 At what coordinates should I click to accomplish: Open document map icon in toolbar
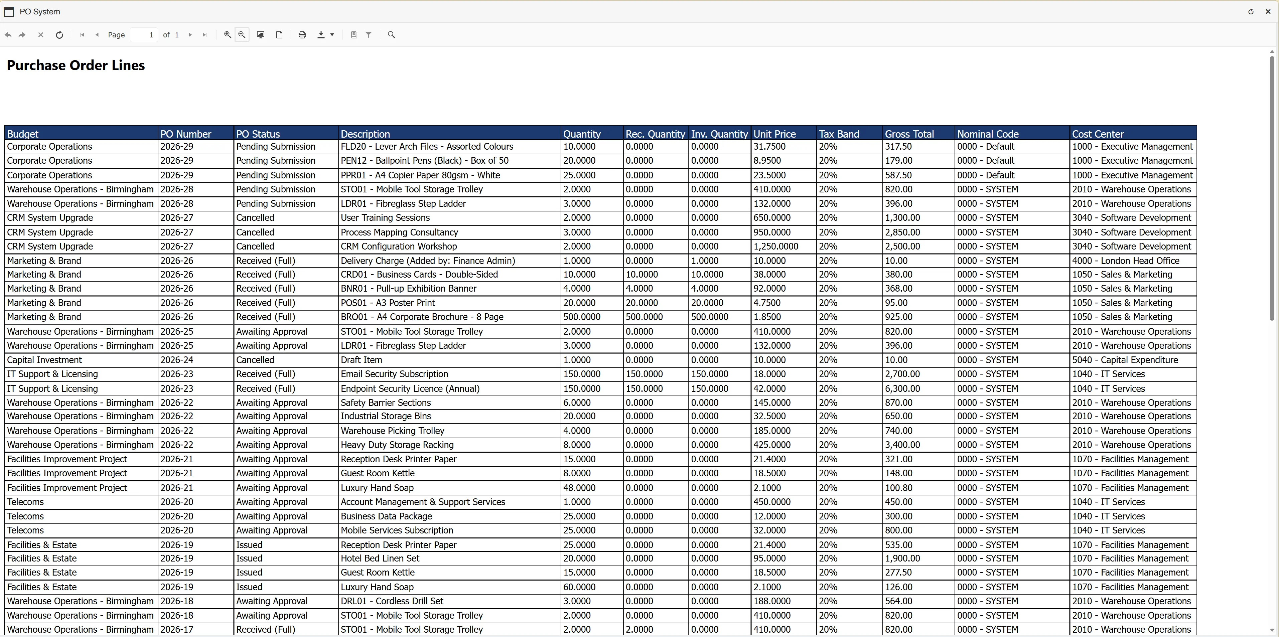point(354,35)
